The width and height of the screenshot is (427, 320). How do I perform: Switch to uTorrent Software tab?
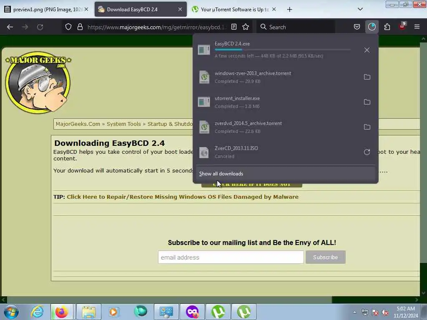point(234,10)
